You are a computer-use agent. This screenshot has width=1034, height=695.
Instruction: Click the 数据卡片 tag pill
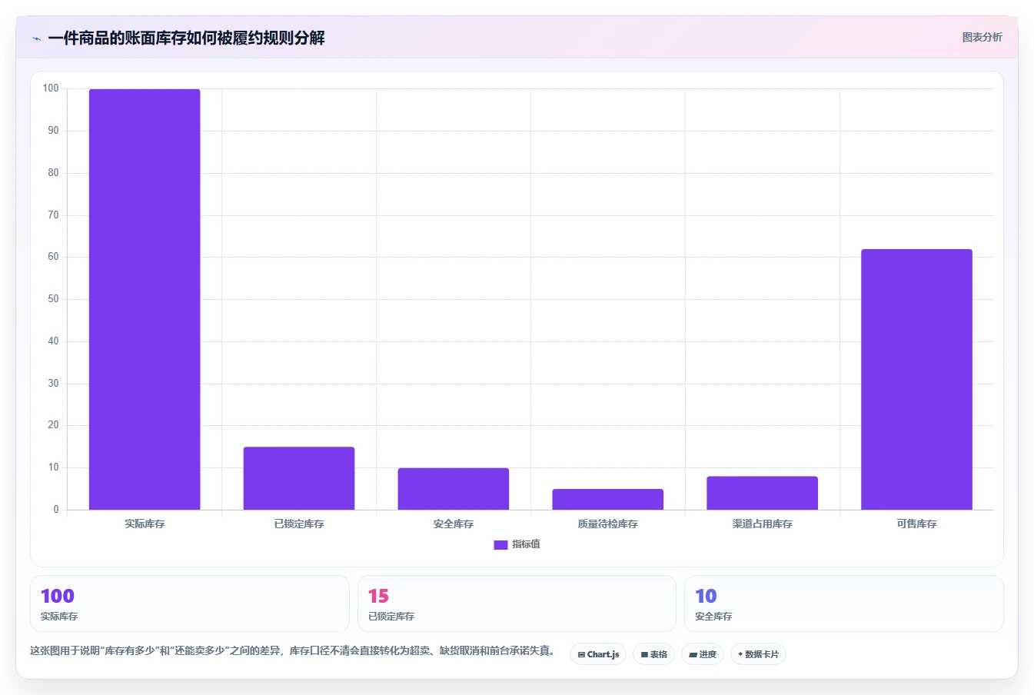758,654
